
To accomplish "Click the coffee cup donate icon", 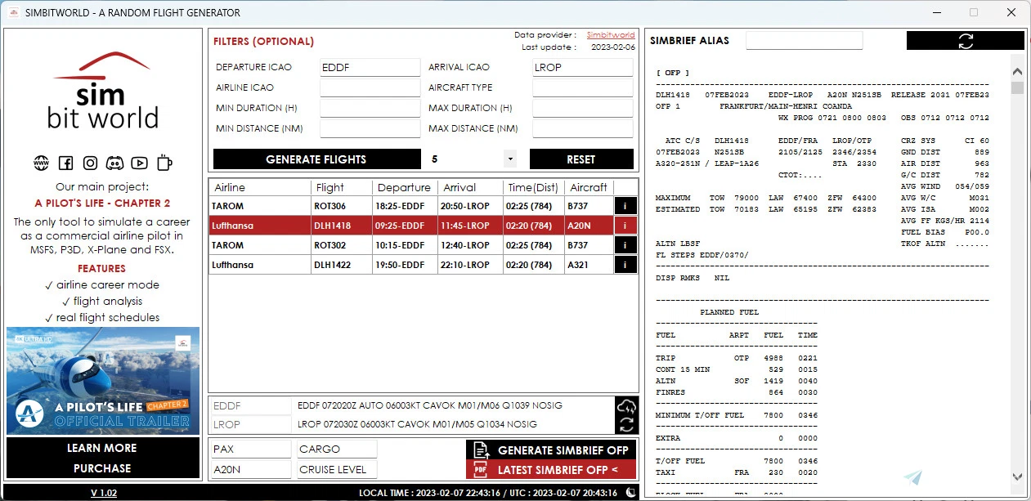I will [x=164, y=163].
